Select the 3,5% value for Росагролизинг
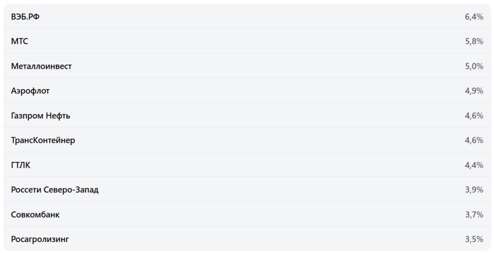This screenshot has width=494, height=253. click(474, 239)
